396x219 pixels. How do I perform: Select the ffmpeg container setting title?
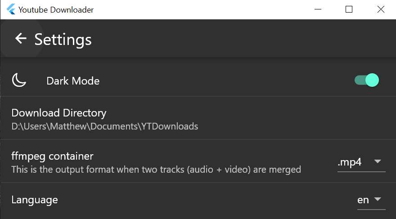pos(52,156)
